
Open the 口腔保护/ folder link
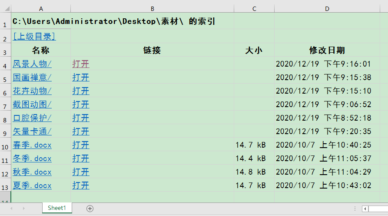click(32, 118)
